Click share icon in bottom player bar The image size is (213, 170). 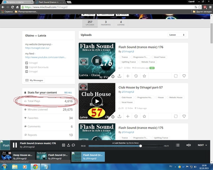click(x=69, y=145)
